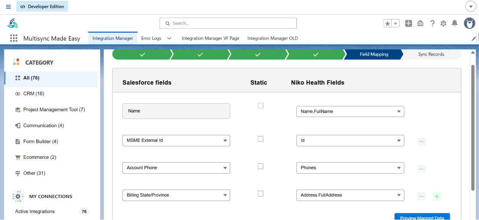
Task: Click the second completed green checkmark step
Action: 200,54
